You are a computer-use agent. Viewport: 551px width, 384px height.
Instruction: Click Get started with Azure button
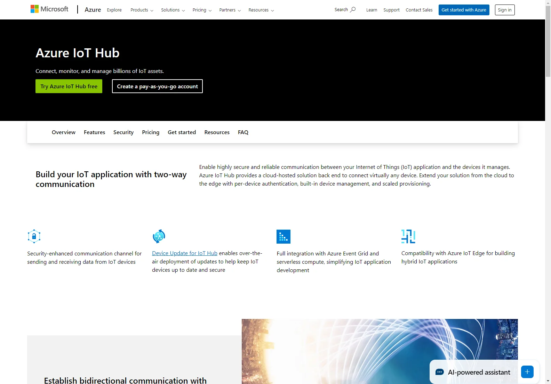(464, 10)
